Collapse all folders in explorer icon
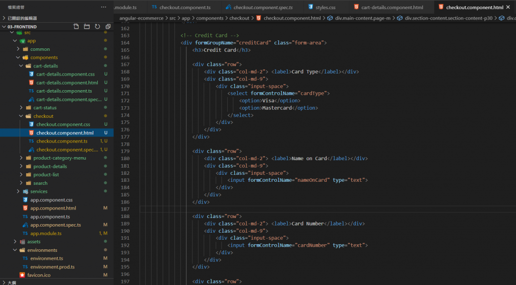 click(x=108, y=26)
